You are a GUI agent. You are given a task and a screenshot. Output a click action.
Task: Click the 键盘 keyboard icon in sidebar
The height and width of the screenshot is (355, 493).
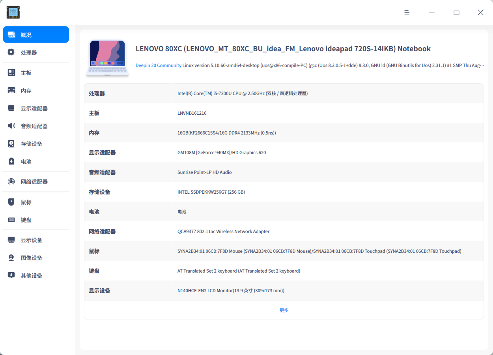pos(11,220)
